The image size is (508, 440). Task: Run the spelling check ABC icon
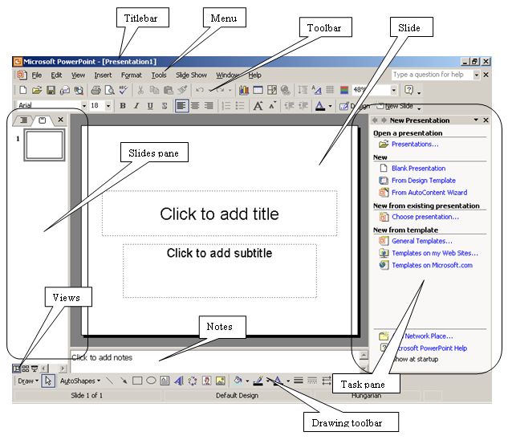point(124,90)
